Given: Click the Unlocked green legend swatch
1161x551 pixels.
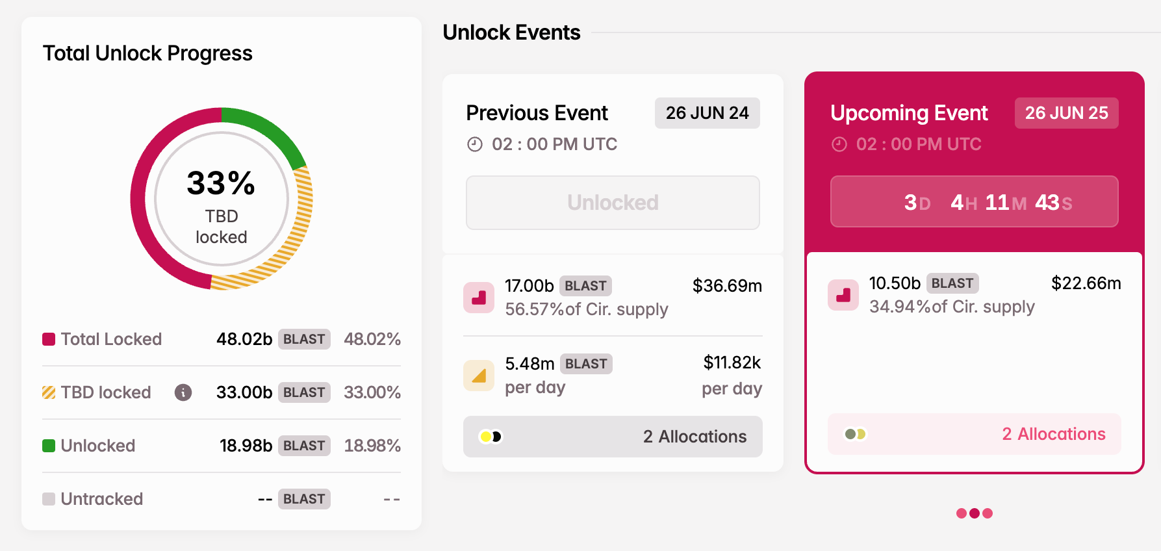Looking at the screenshot, I should coord(49,446).
